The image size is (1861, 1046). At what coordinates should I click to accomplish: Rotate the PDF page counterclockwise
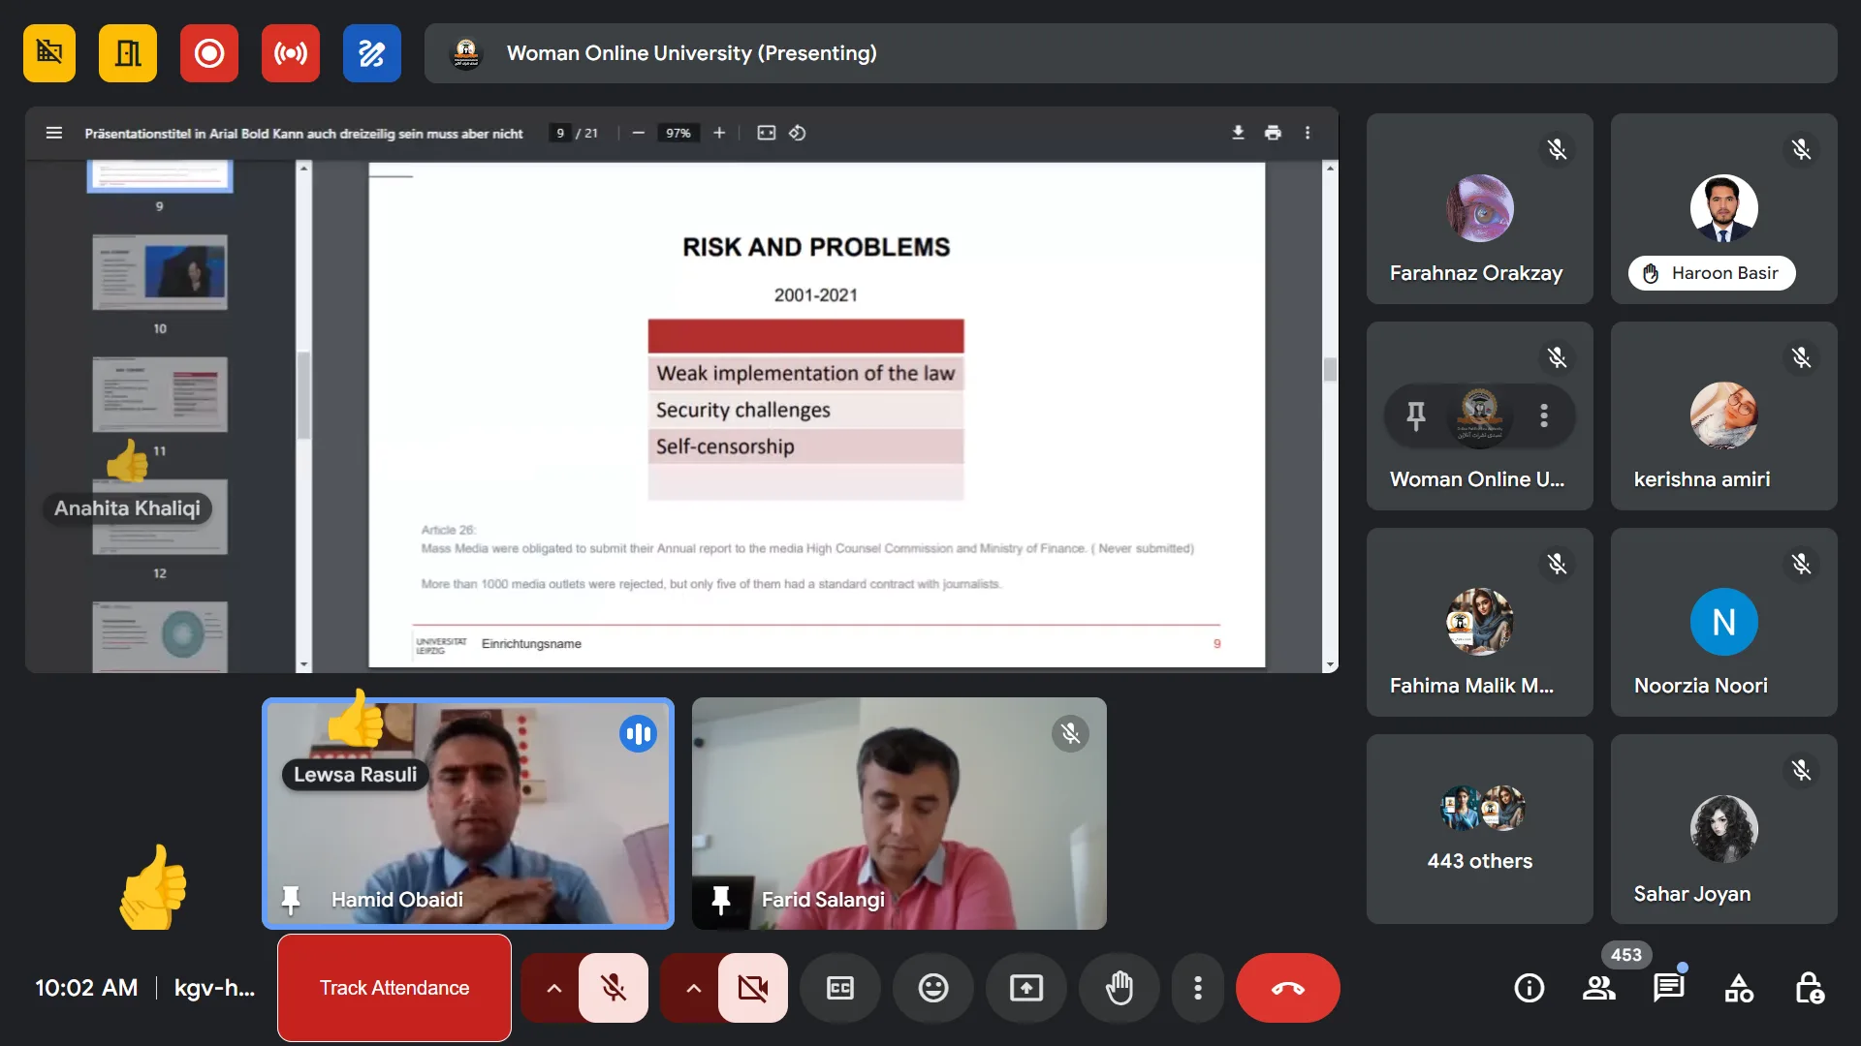tap(798, 133)
